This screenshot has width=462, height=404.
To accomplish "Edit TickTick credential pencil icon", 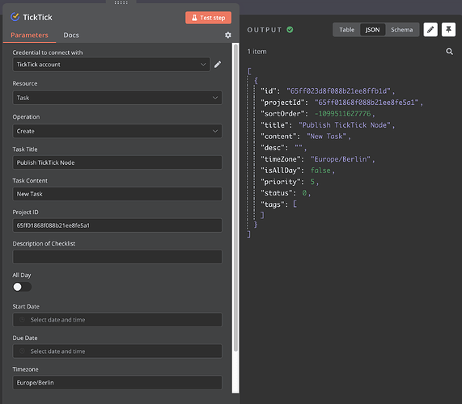I will 218,65.
